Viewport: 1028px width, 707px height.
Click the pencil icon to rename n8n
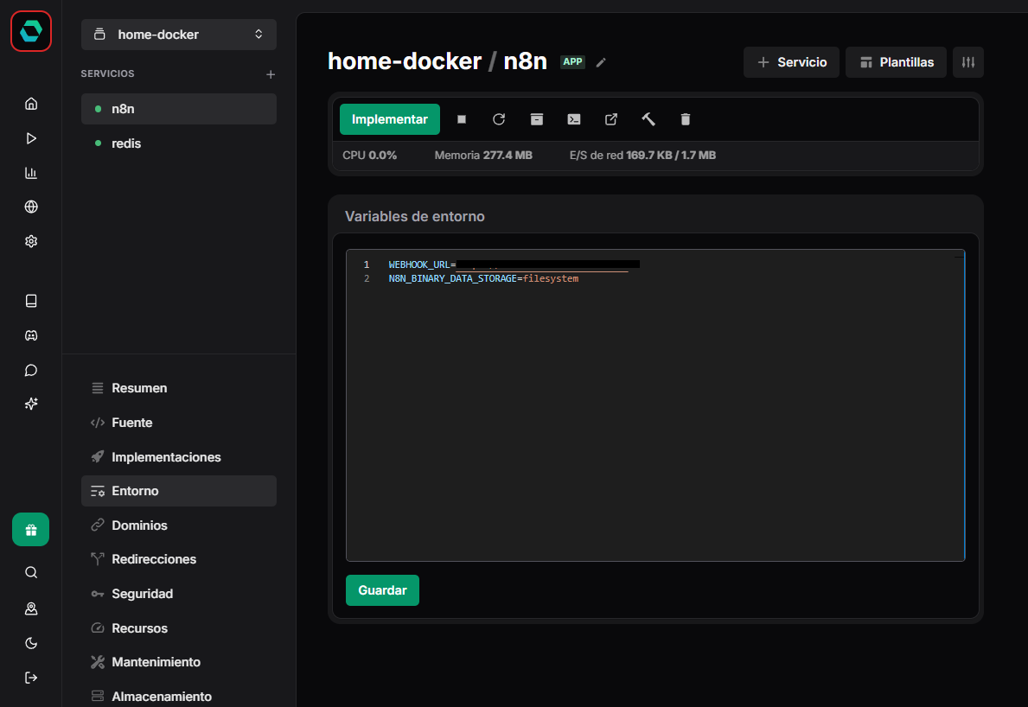pos(601,62)
